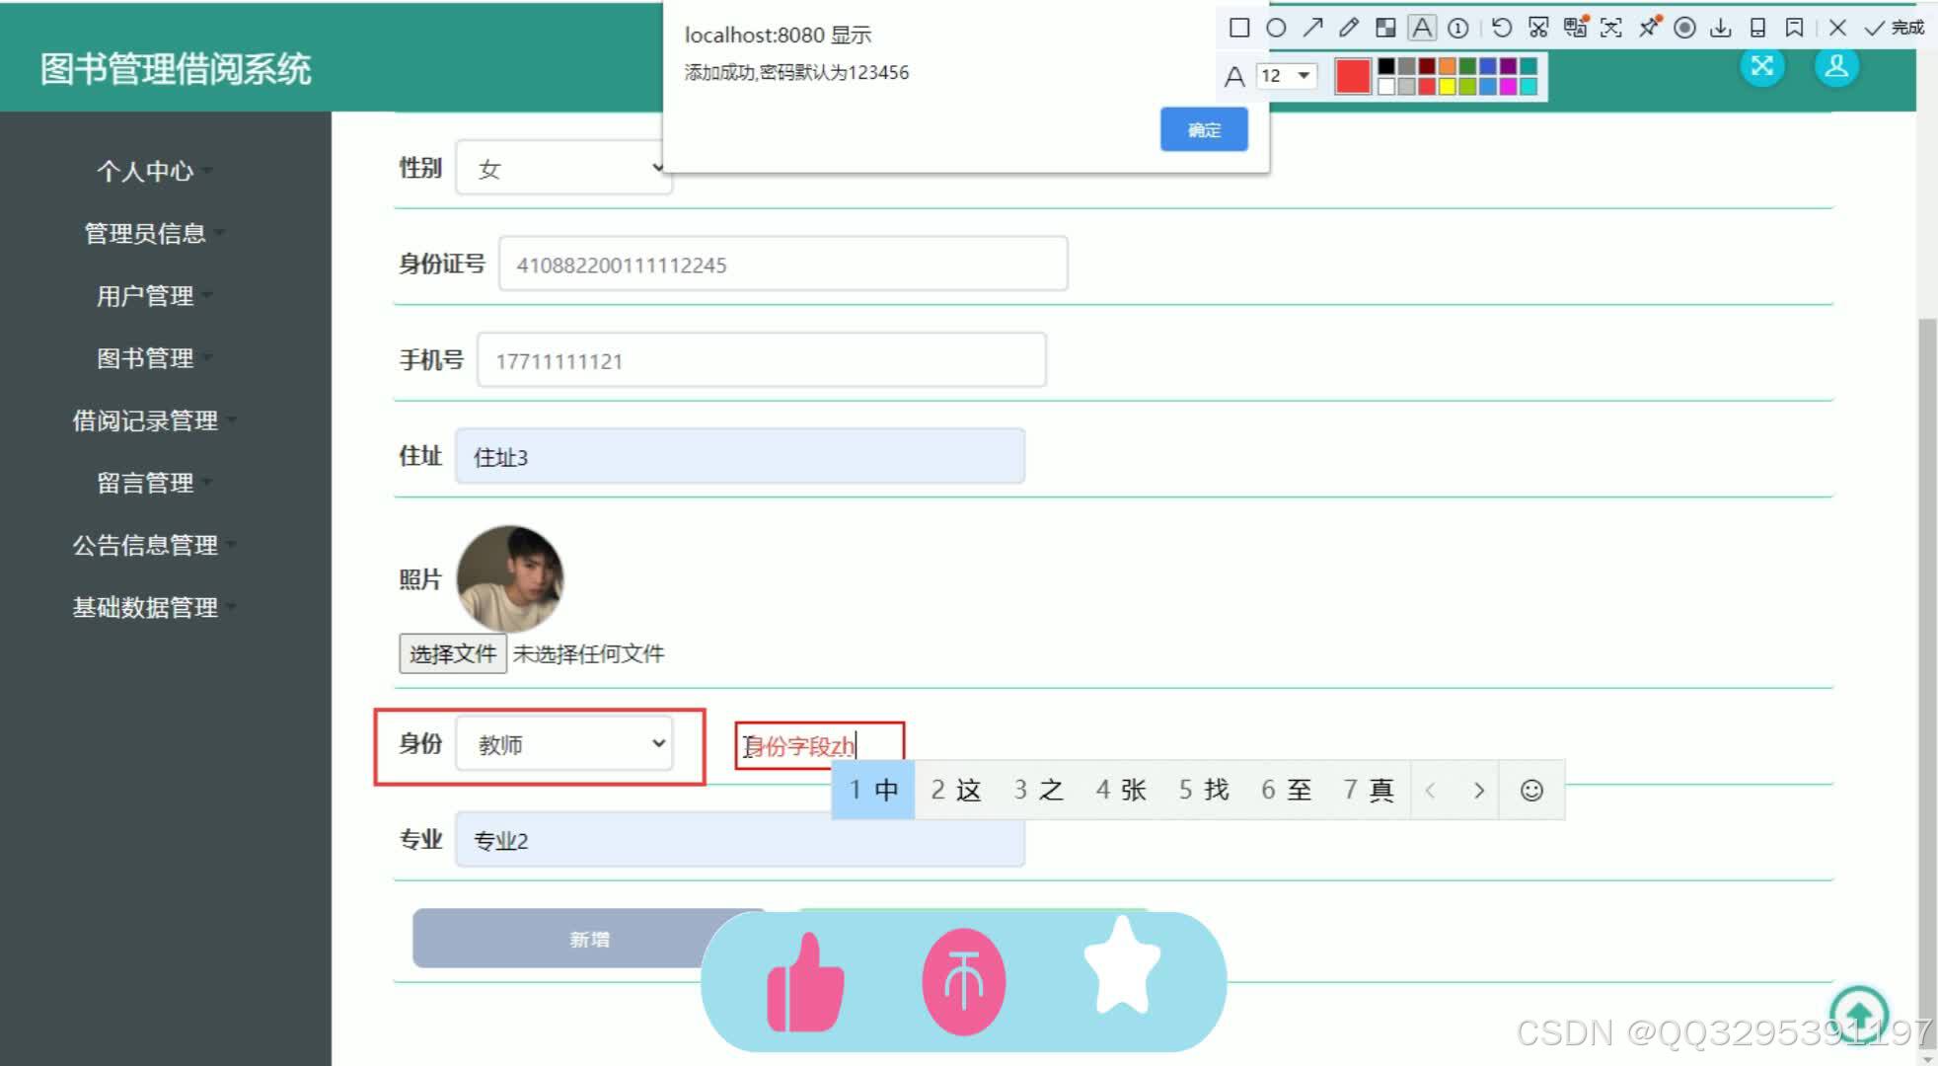The image size is (1938, 1066).
Task: Select the text annotation tool
Action: [x=1422, y=28]
